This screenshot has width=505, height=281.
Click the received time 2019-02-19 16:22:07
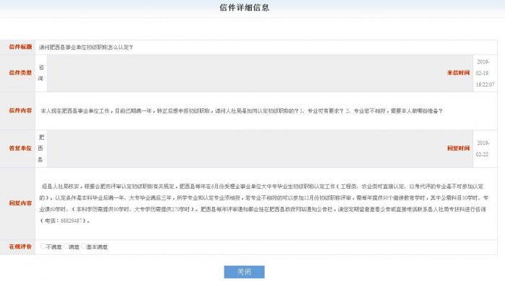coord(485,73)
